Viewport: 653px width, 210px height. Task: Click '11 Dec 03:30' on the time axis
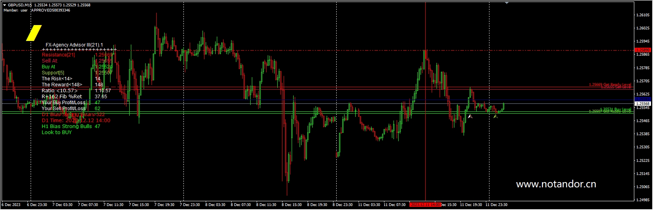click(x=369, y=205)
